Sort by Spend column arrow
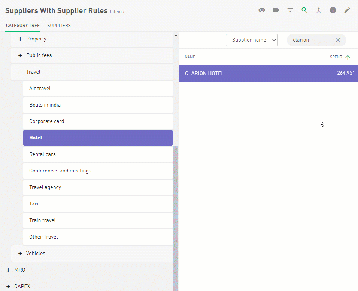358x291 pixels. (348, 57)
